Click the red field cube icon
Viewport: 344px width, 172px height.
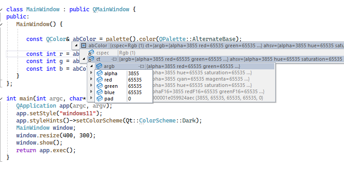[x=99, y=80]
